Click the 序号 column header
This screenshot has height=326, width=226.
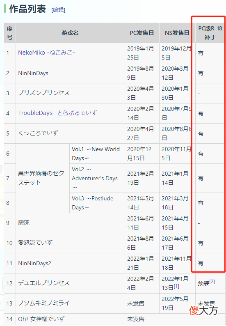coord(10,33)
